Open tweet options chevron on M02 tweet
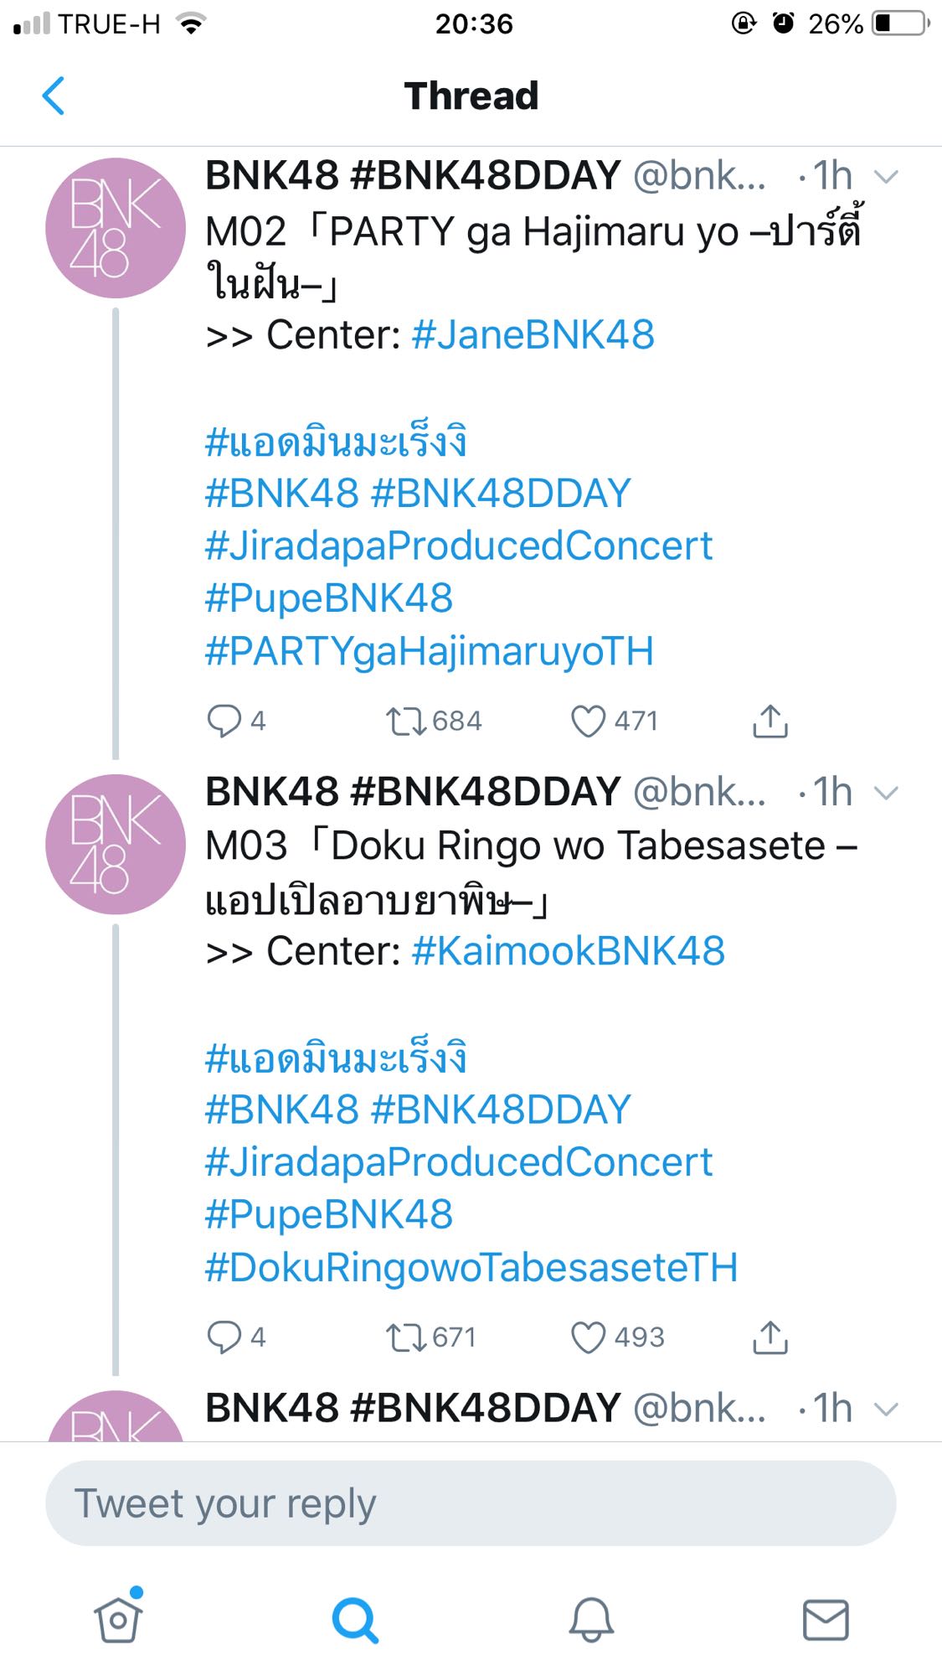Image resolution: width=942 pixels, height=1676 pixels. point(885,177)
